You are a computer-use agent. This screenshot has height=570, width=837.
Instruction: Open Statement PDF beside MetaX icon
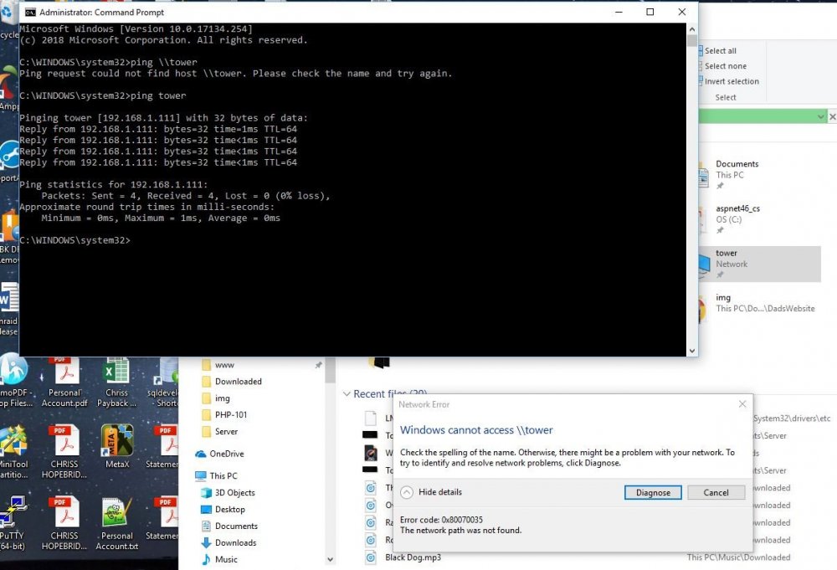(163, 446)
